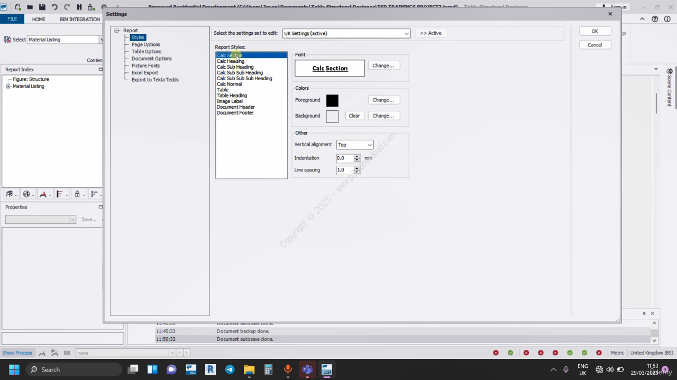Select Table Heading in Report Styles list
Viewport: 677px width, 380px height.
tap(232, 96)
